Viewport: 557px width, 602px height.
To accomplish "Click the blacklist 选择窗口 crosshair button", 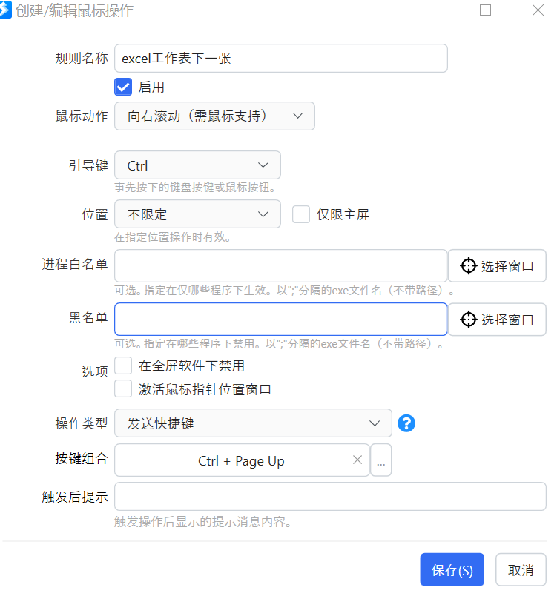I will coord(497,320).
